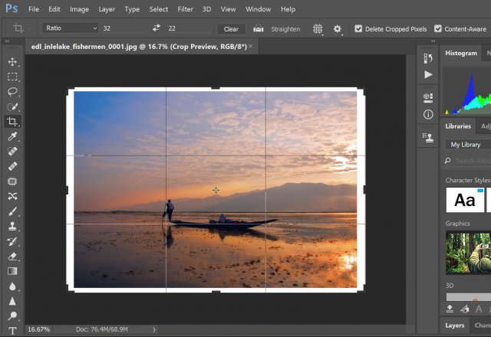The image size is (491, 337).
Task: Click the Clear button
Action: pyautogui.click(x=231, y=29)
